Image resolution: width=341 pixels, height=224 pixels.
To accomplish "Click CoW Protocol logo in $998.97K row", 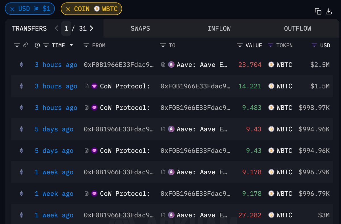I will pos(94,108).
